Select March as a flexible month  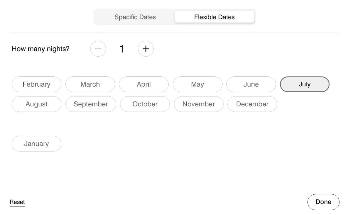90,84
